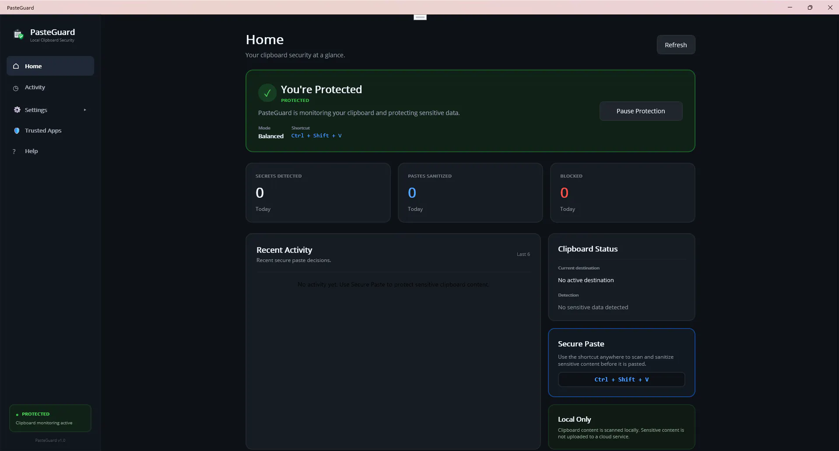Click the drag handle at top center
The image size is (839, 451).
click(x=420, y=17)
